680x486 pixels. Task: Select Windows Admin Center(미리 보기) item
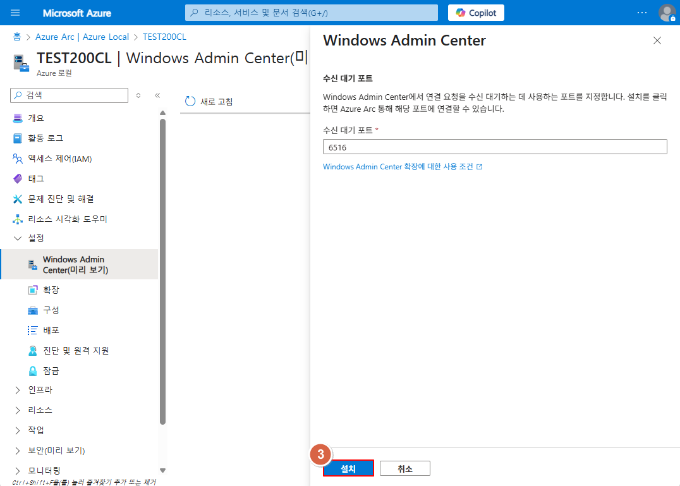pyautogui.click(x=80, y=264)
